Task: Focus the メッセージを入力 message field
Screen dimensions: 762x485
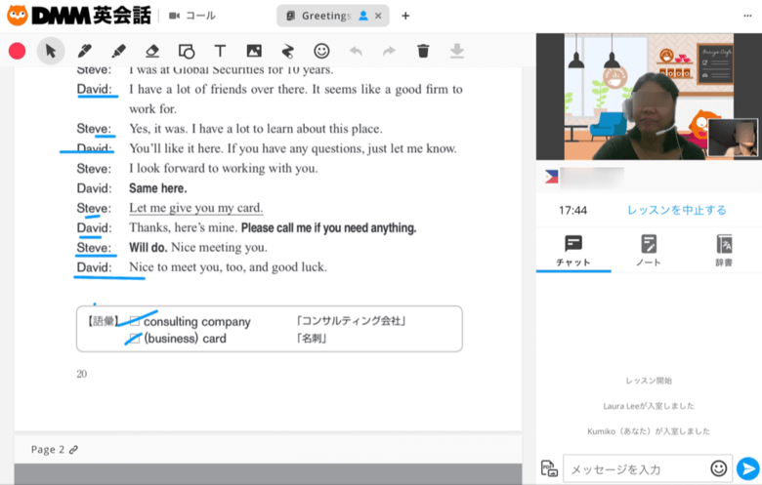Action: (x=637, y=469)
